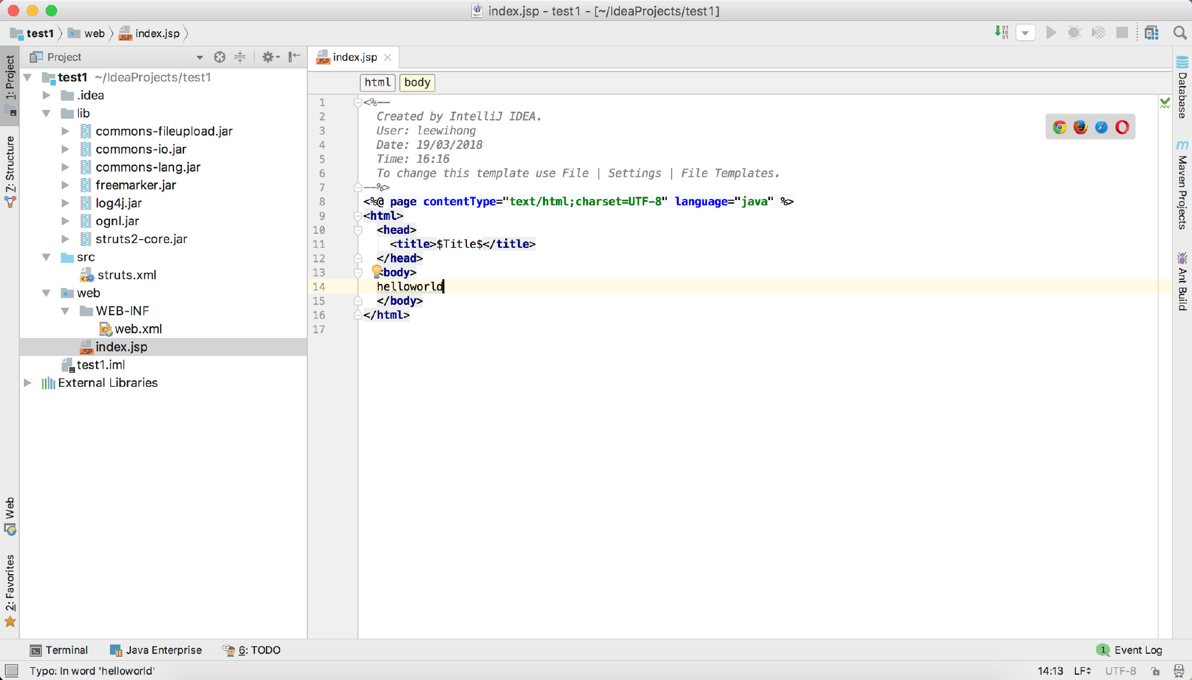1192x680 pixels.
Task: Click the Debug bug icon
Action: click(x=1074, y=33)
